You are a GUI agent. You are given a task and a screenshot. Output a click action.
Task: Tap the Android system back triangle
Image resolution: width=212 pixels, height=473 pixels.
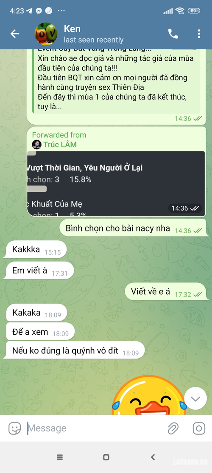153,457
